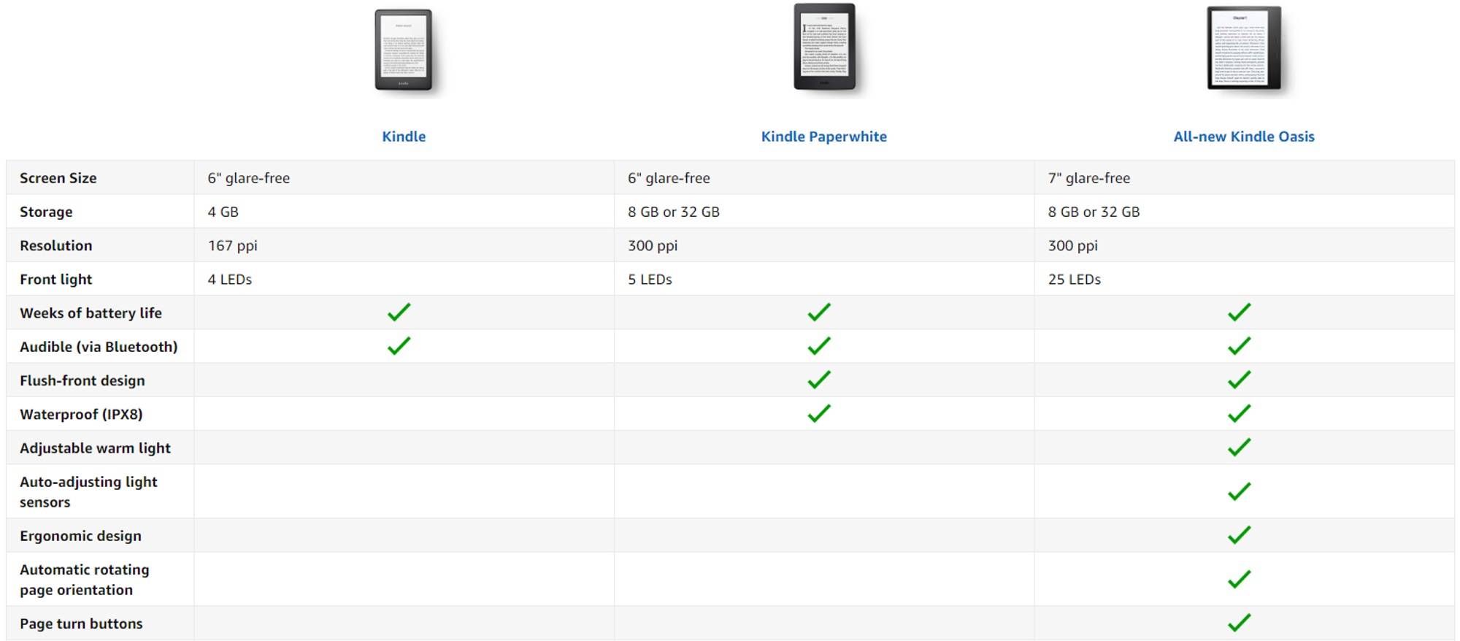The height and width of the screenshot is (641, 1460).
Task: Select the Weeks of battery life label
Action: [91, 313]
